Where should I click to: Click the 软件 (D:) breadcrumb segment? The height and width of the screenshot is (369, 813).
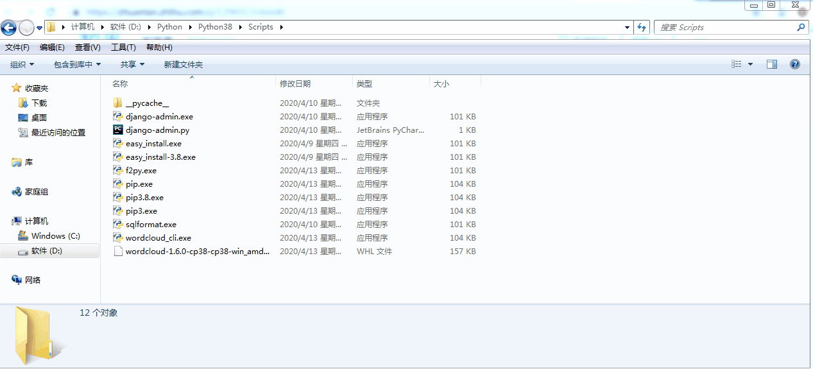point(125,27)
